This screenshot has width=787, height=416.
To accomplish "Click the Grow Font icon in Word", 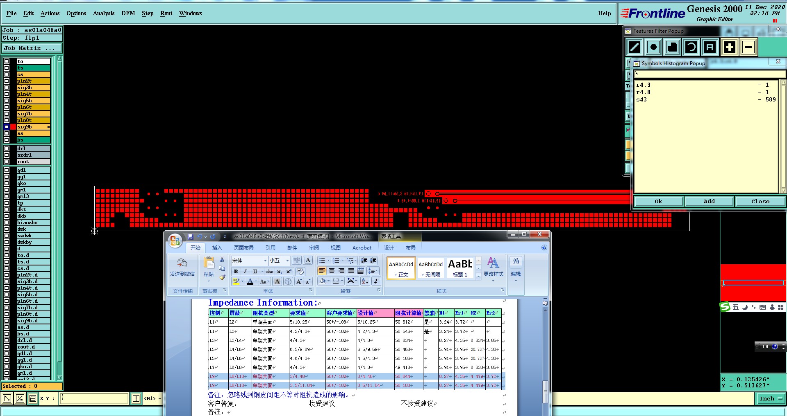I will click(299, 281).
